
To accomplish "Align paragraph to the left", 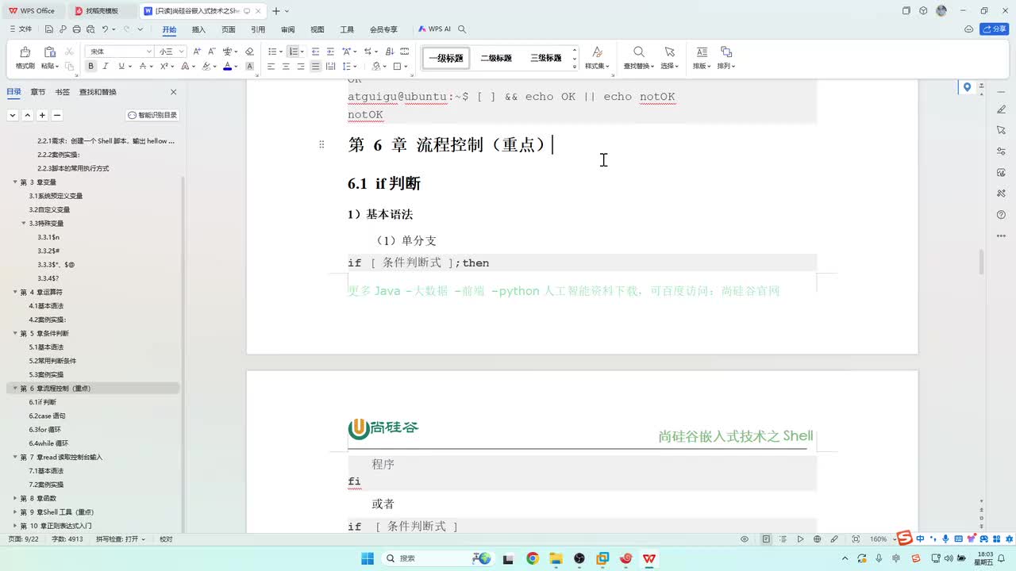I will coord(271,67).
